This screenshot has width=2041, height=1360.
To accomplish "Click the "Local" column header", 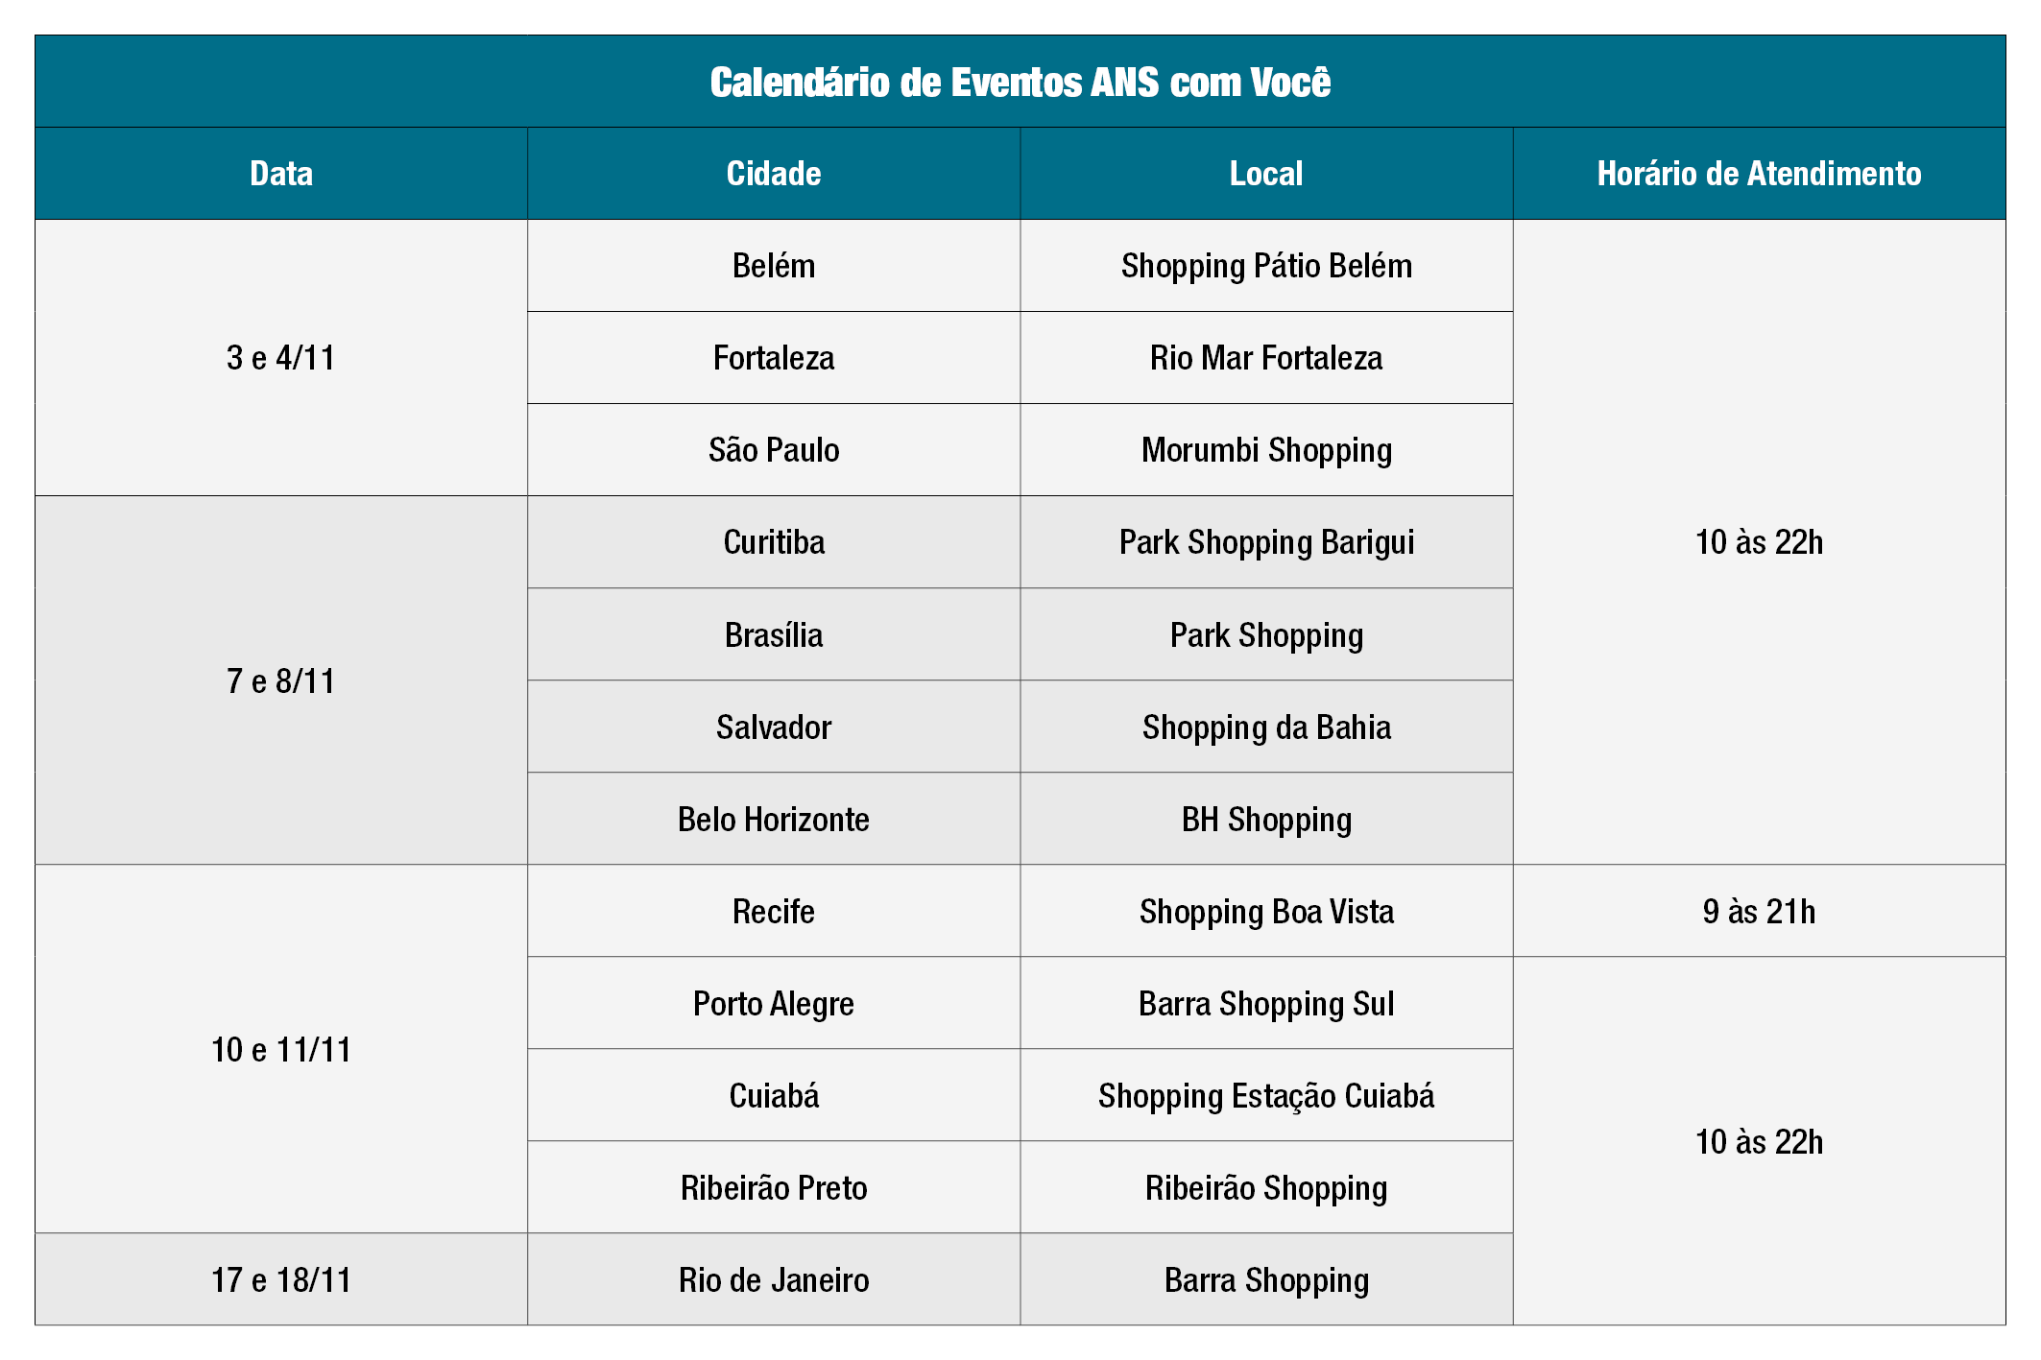I will 1266,174.
